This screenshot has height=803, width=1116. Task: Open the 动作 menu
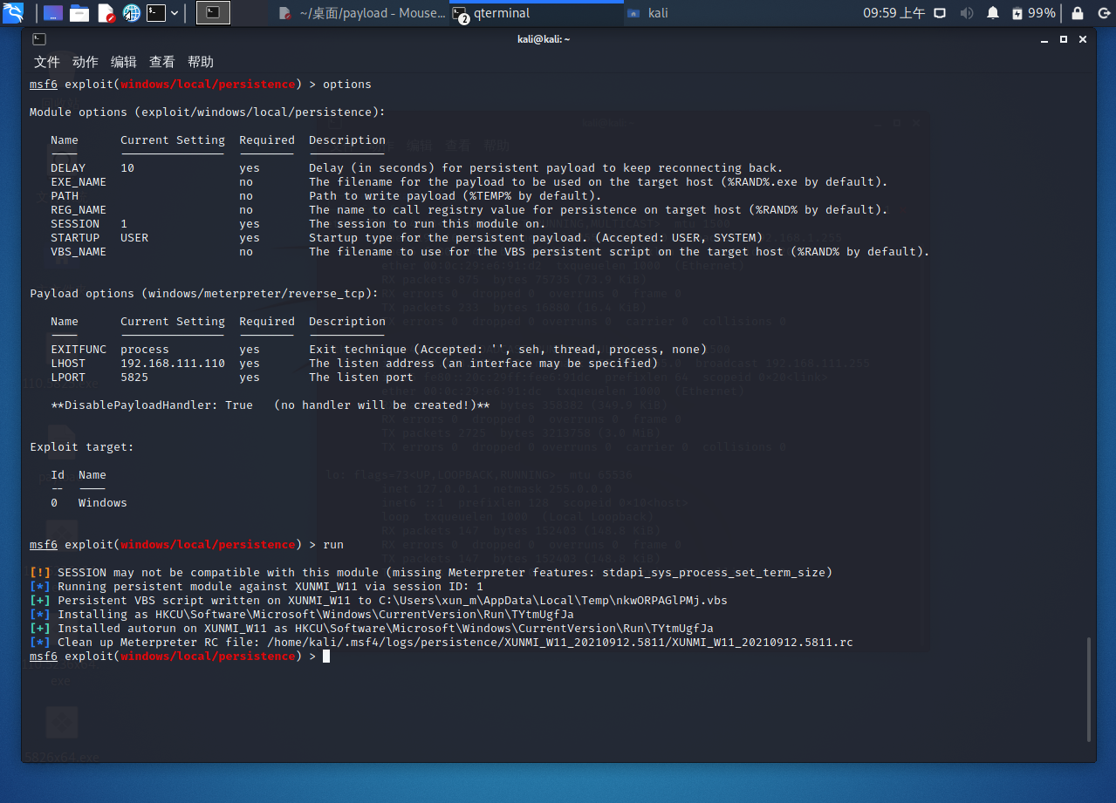(86, 62)
